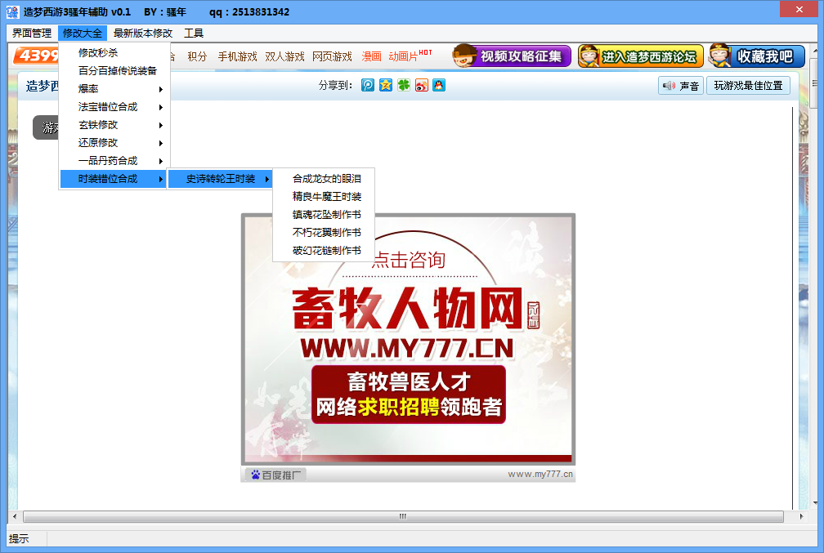Open 双人游戏 link
Screen dimensions: 824x553
tap(284, 56)
